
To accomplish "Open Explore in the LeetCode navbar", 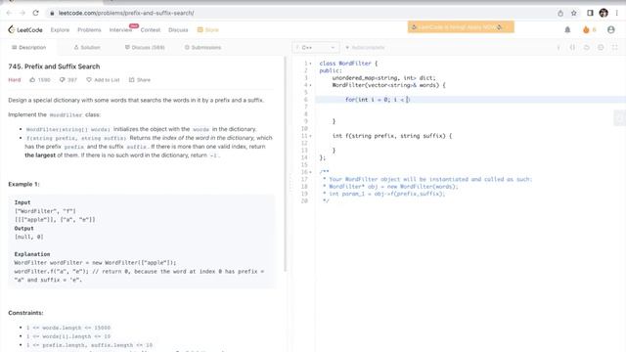I will tap(60, 30).
